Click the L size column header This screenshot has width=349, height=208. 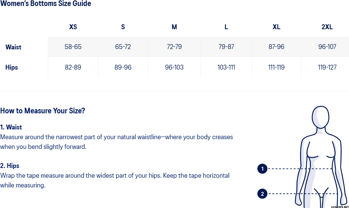[226, 27]
